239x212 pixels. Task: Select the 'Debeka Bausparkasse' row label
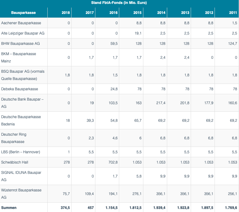20,89
